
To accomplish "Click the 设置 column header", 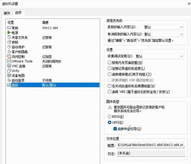I will pyautogui.click(x=11, y=22).
